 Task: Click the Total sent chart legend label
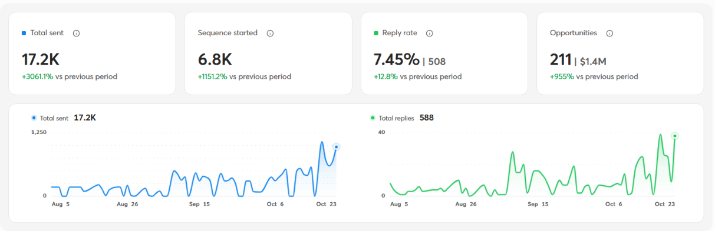[54, 118]
